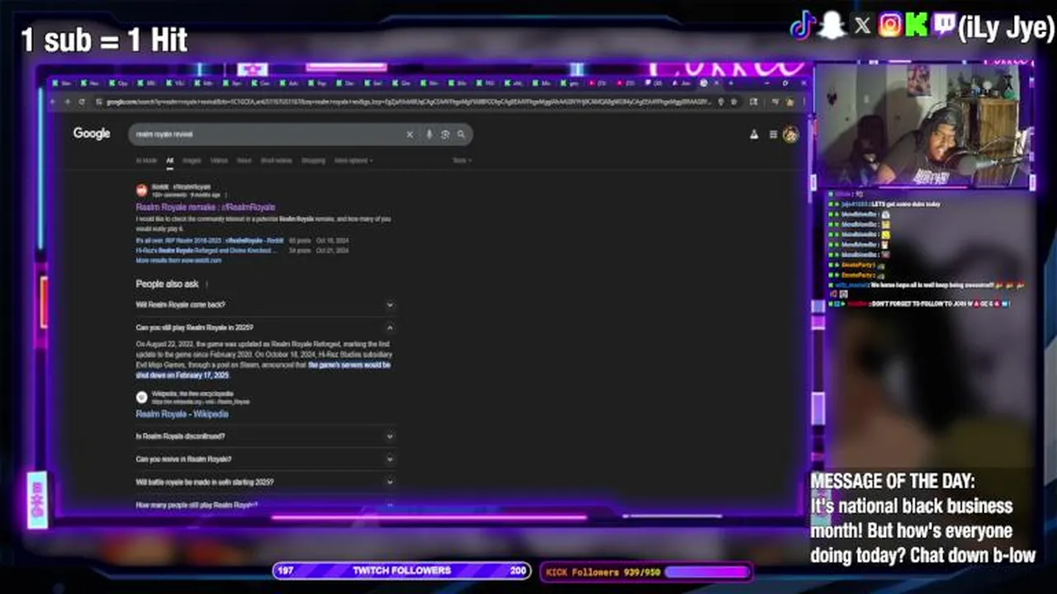Open 'Hi-Rez's Realm Royale Reforged' sublink
The height and width of the screenshot is (594, 1057).
(x=206, y=250)
